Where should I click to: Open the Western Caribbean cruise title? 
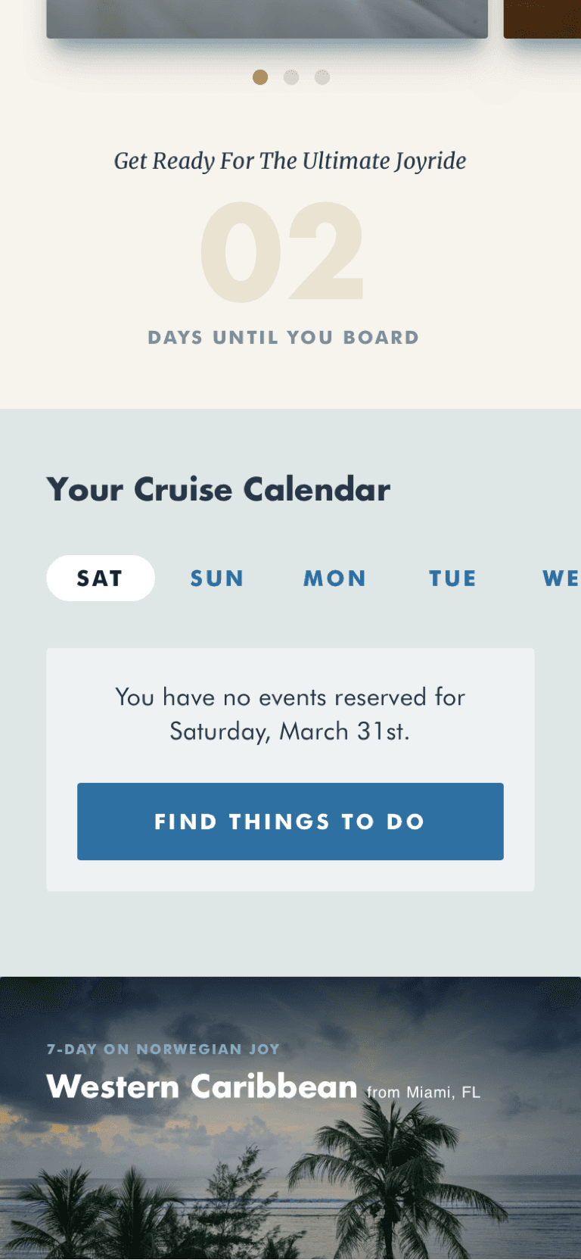(x=202, y=1087)
